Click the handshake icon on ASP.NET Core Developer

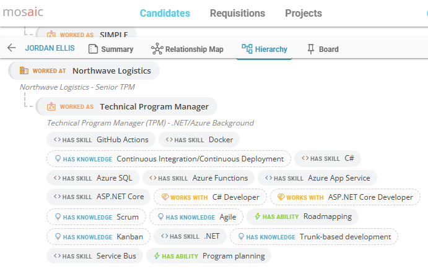[x=281, y=197]
